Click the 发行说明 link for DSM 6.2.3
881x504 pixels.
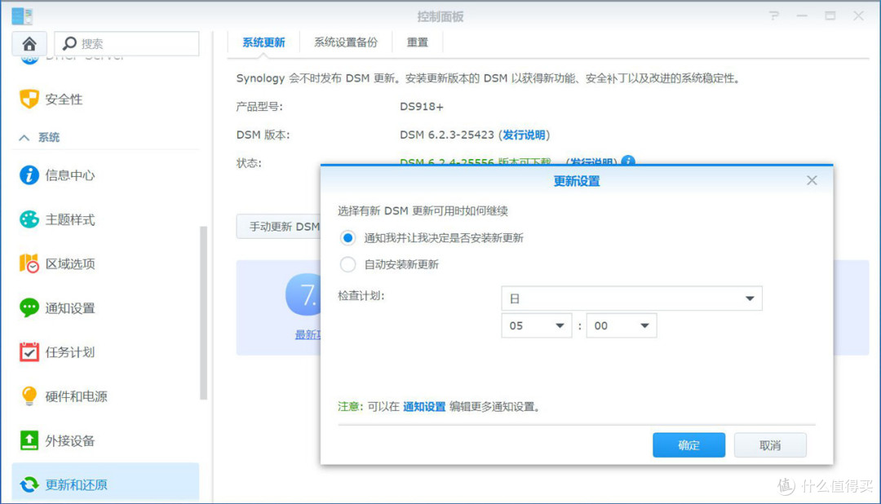[x=523, y=135]
